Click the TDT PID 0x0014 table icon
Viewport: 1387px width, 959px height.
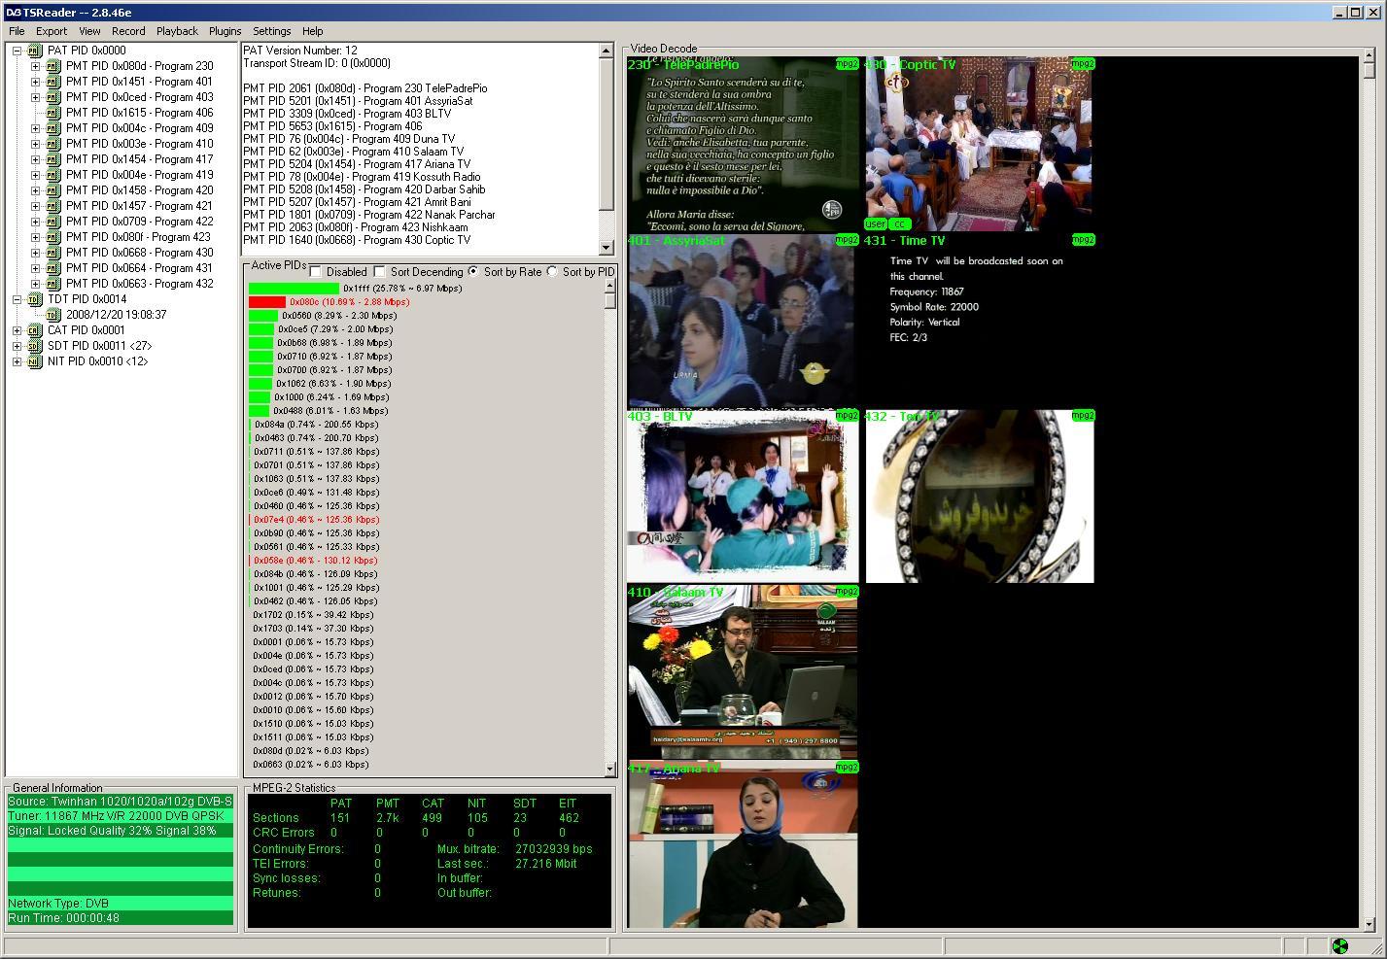(34, 299)
